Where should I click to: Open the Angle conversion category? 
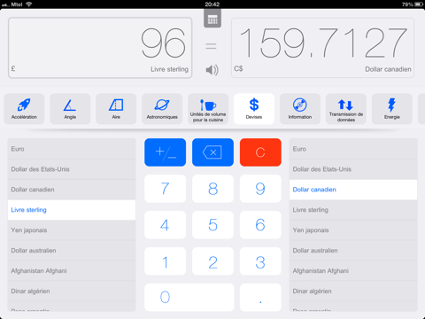[x=70, y=109]
